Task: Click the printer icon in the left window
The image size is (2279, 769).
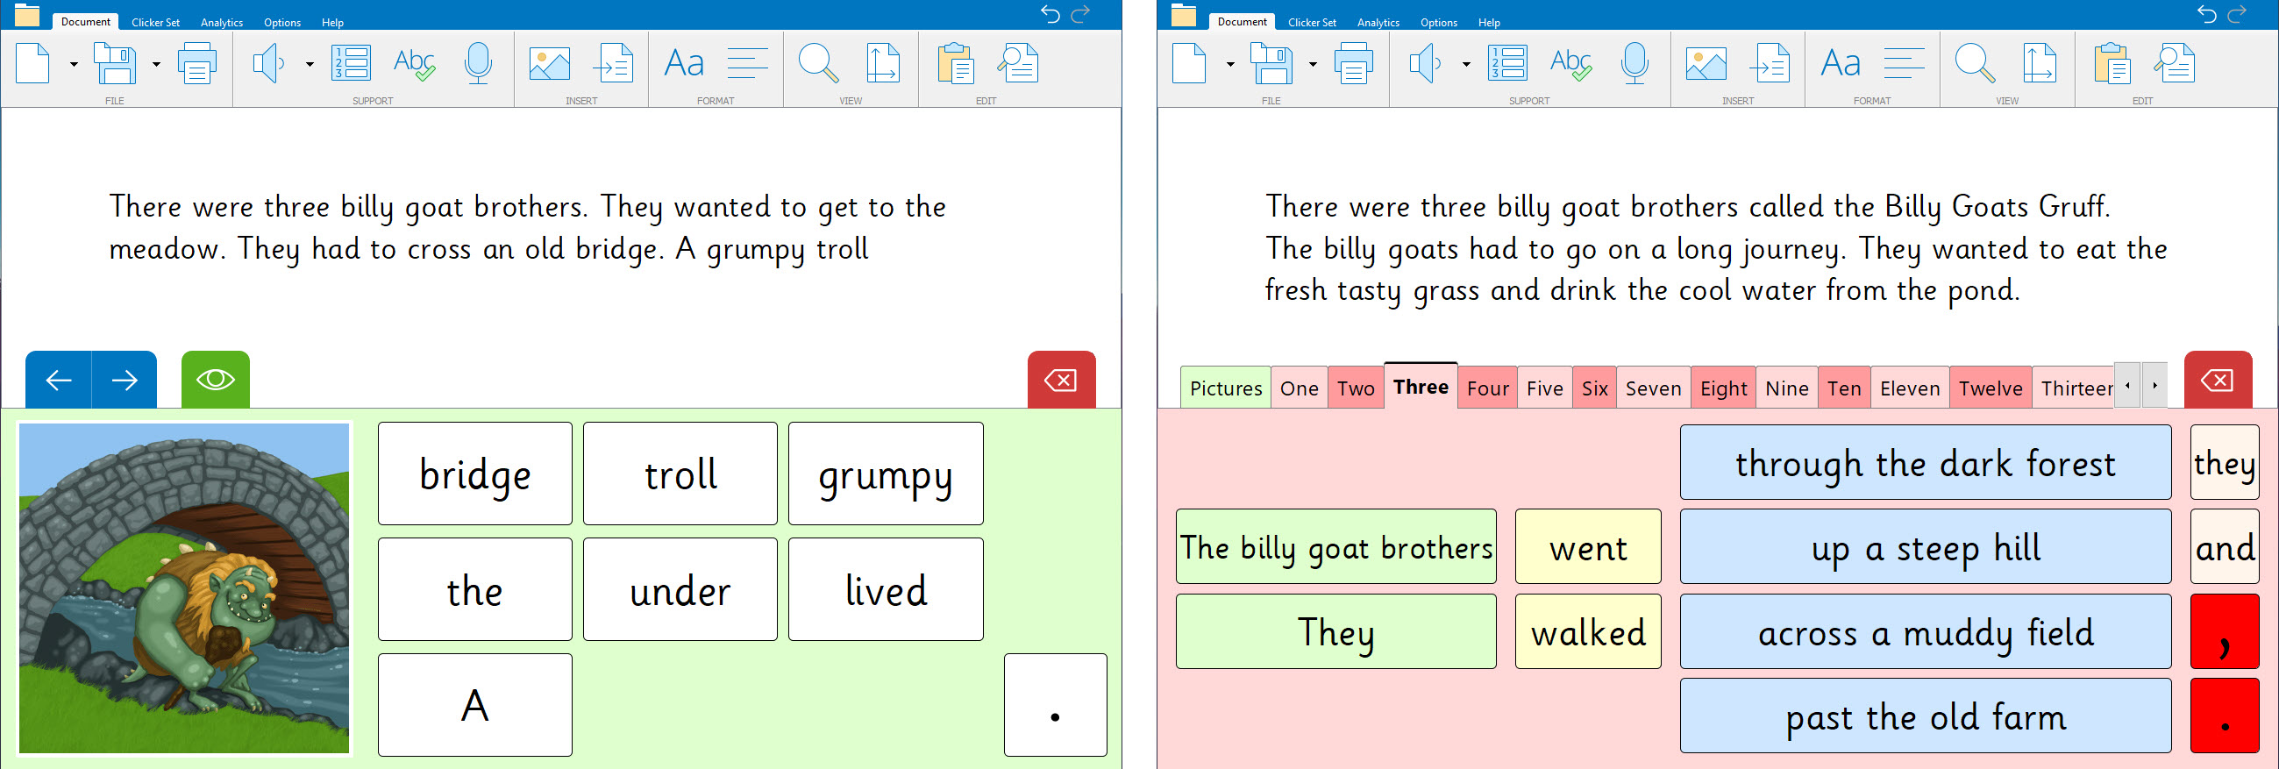Action: 196,64
